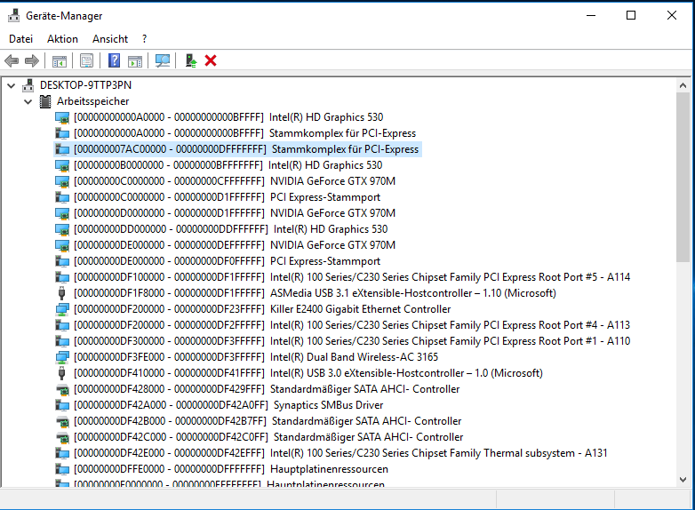Select Stammkomplex für PCI-Express at 000A0000

pyautogui.click(x=244, y=133)
